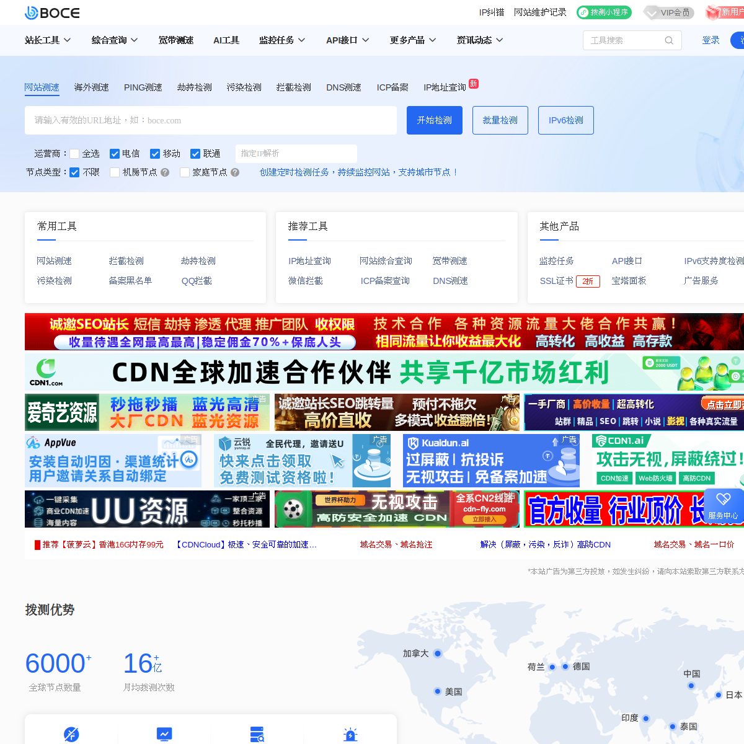Open the IP纠错 top link
This screenshot has width=744, height=744.
point(492,12)
